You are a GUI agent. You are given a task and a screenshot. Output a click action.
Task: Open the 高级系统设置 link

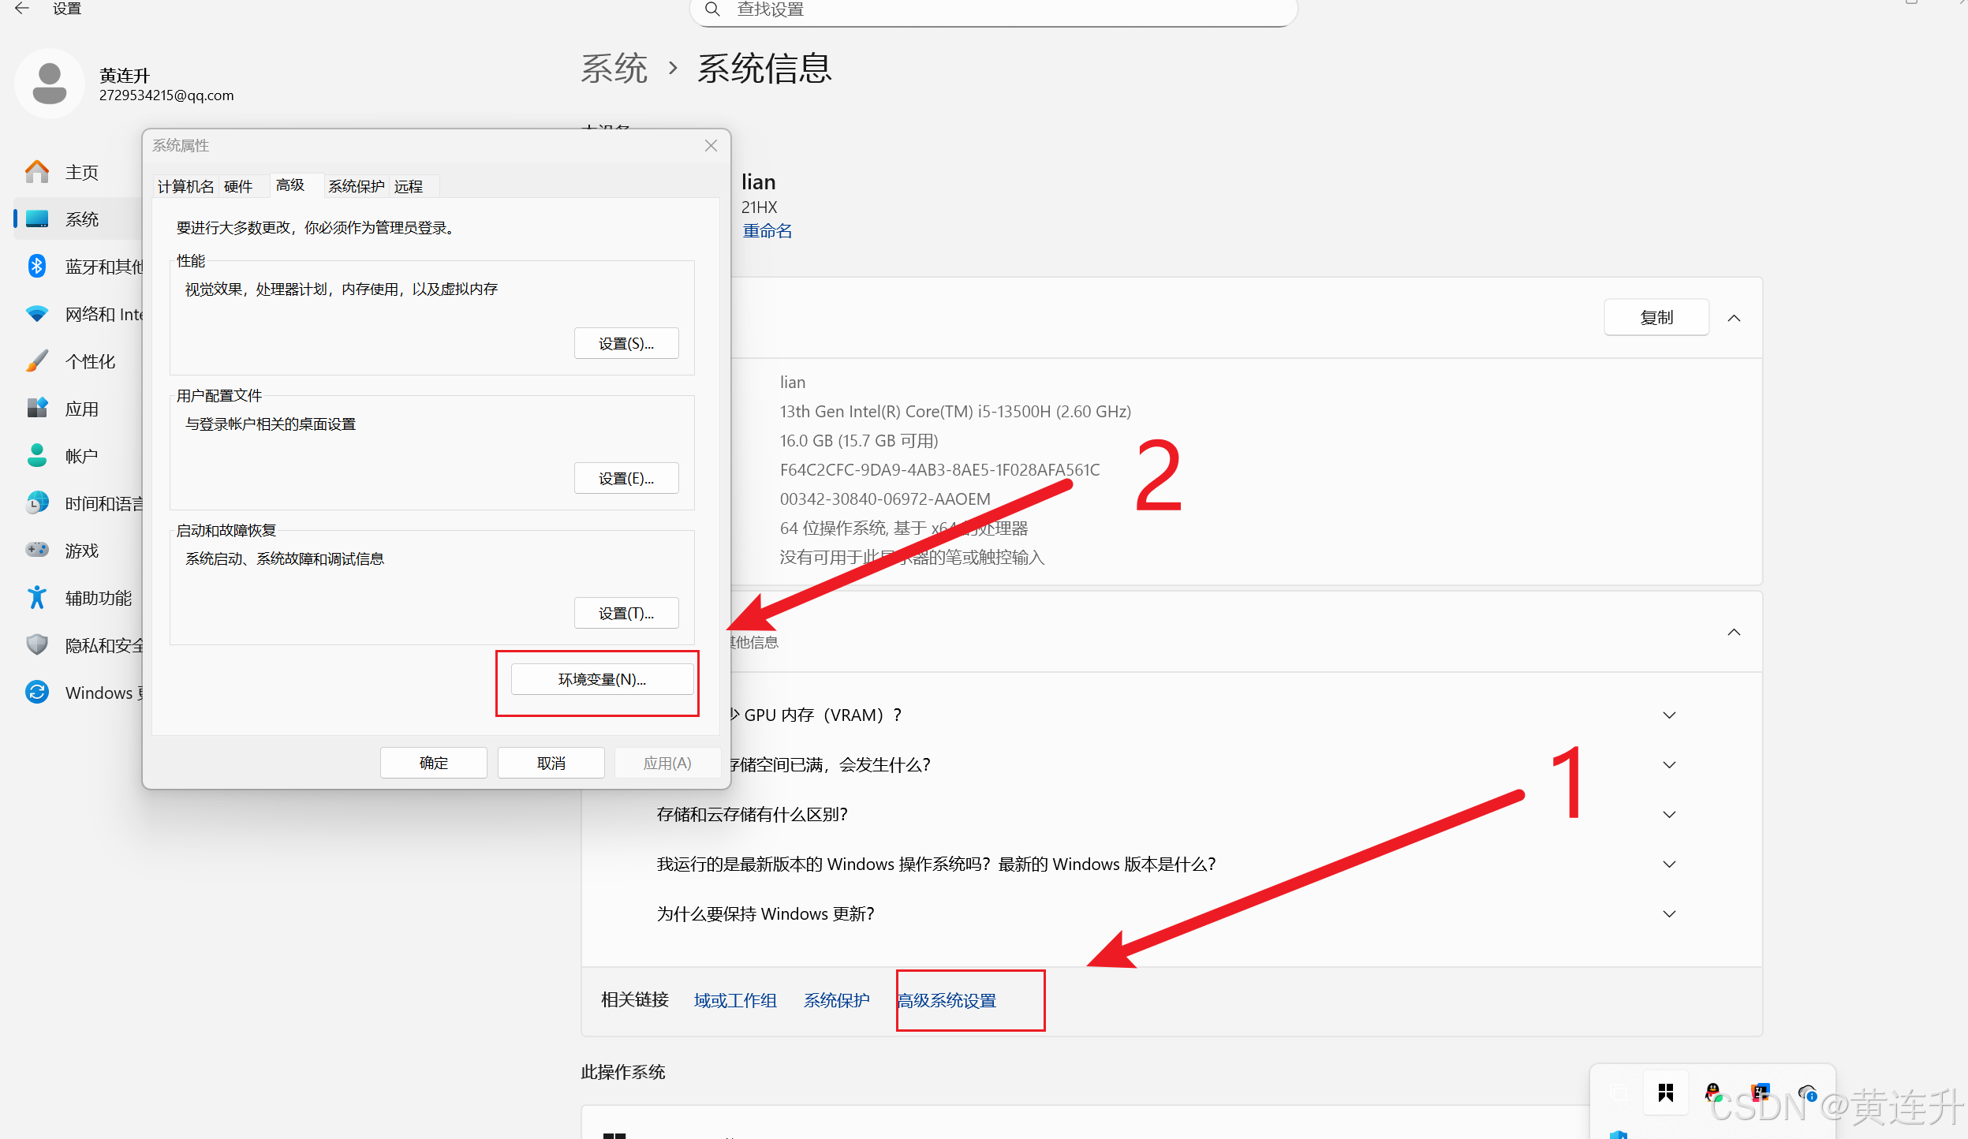(947, 1000)
